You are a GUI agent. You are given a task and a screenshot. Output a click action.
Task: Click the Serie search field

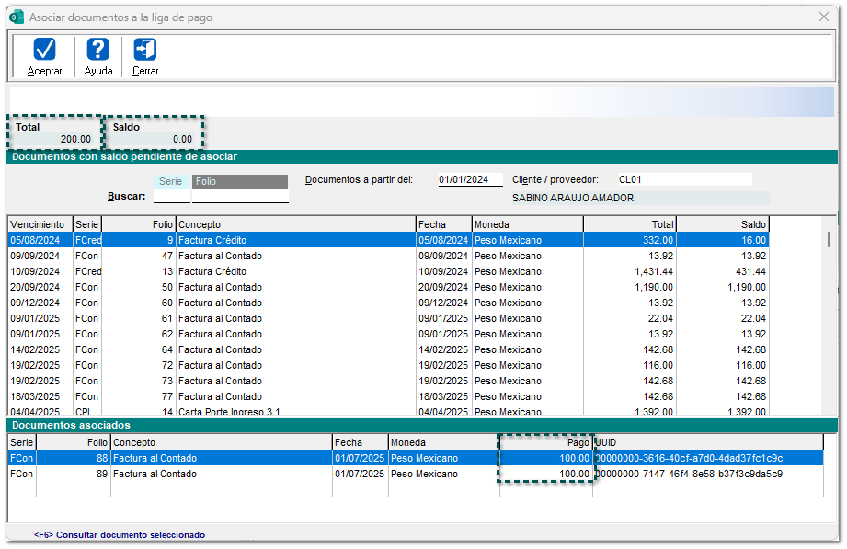pyautogui.click(x=172, y=196)
